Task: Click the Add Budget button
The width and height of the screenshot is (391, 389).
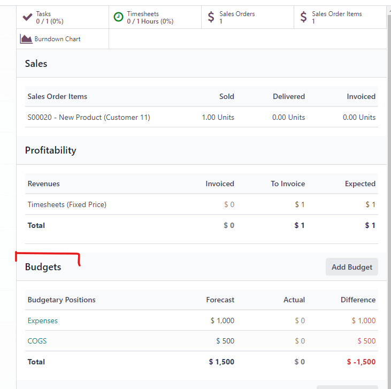Action: point(352,267)
